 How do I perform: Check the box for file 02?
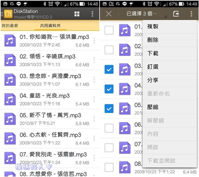(109, 50)
